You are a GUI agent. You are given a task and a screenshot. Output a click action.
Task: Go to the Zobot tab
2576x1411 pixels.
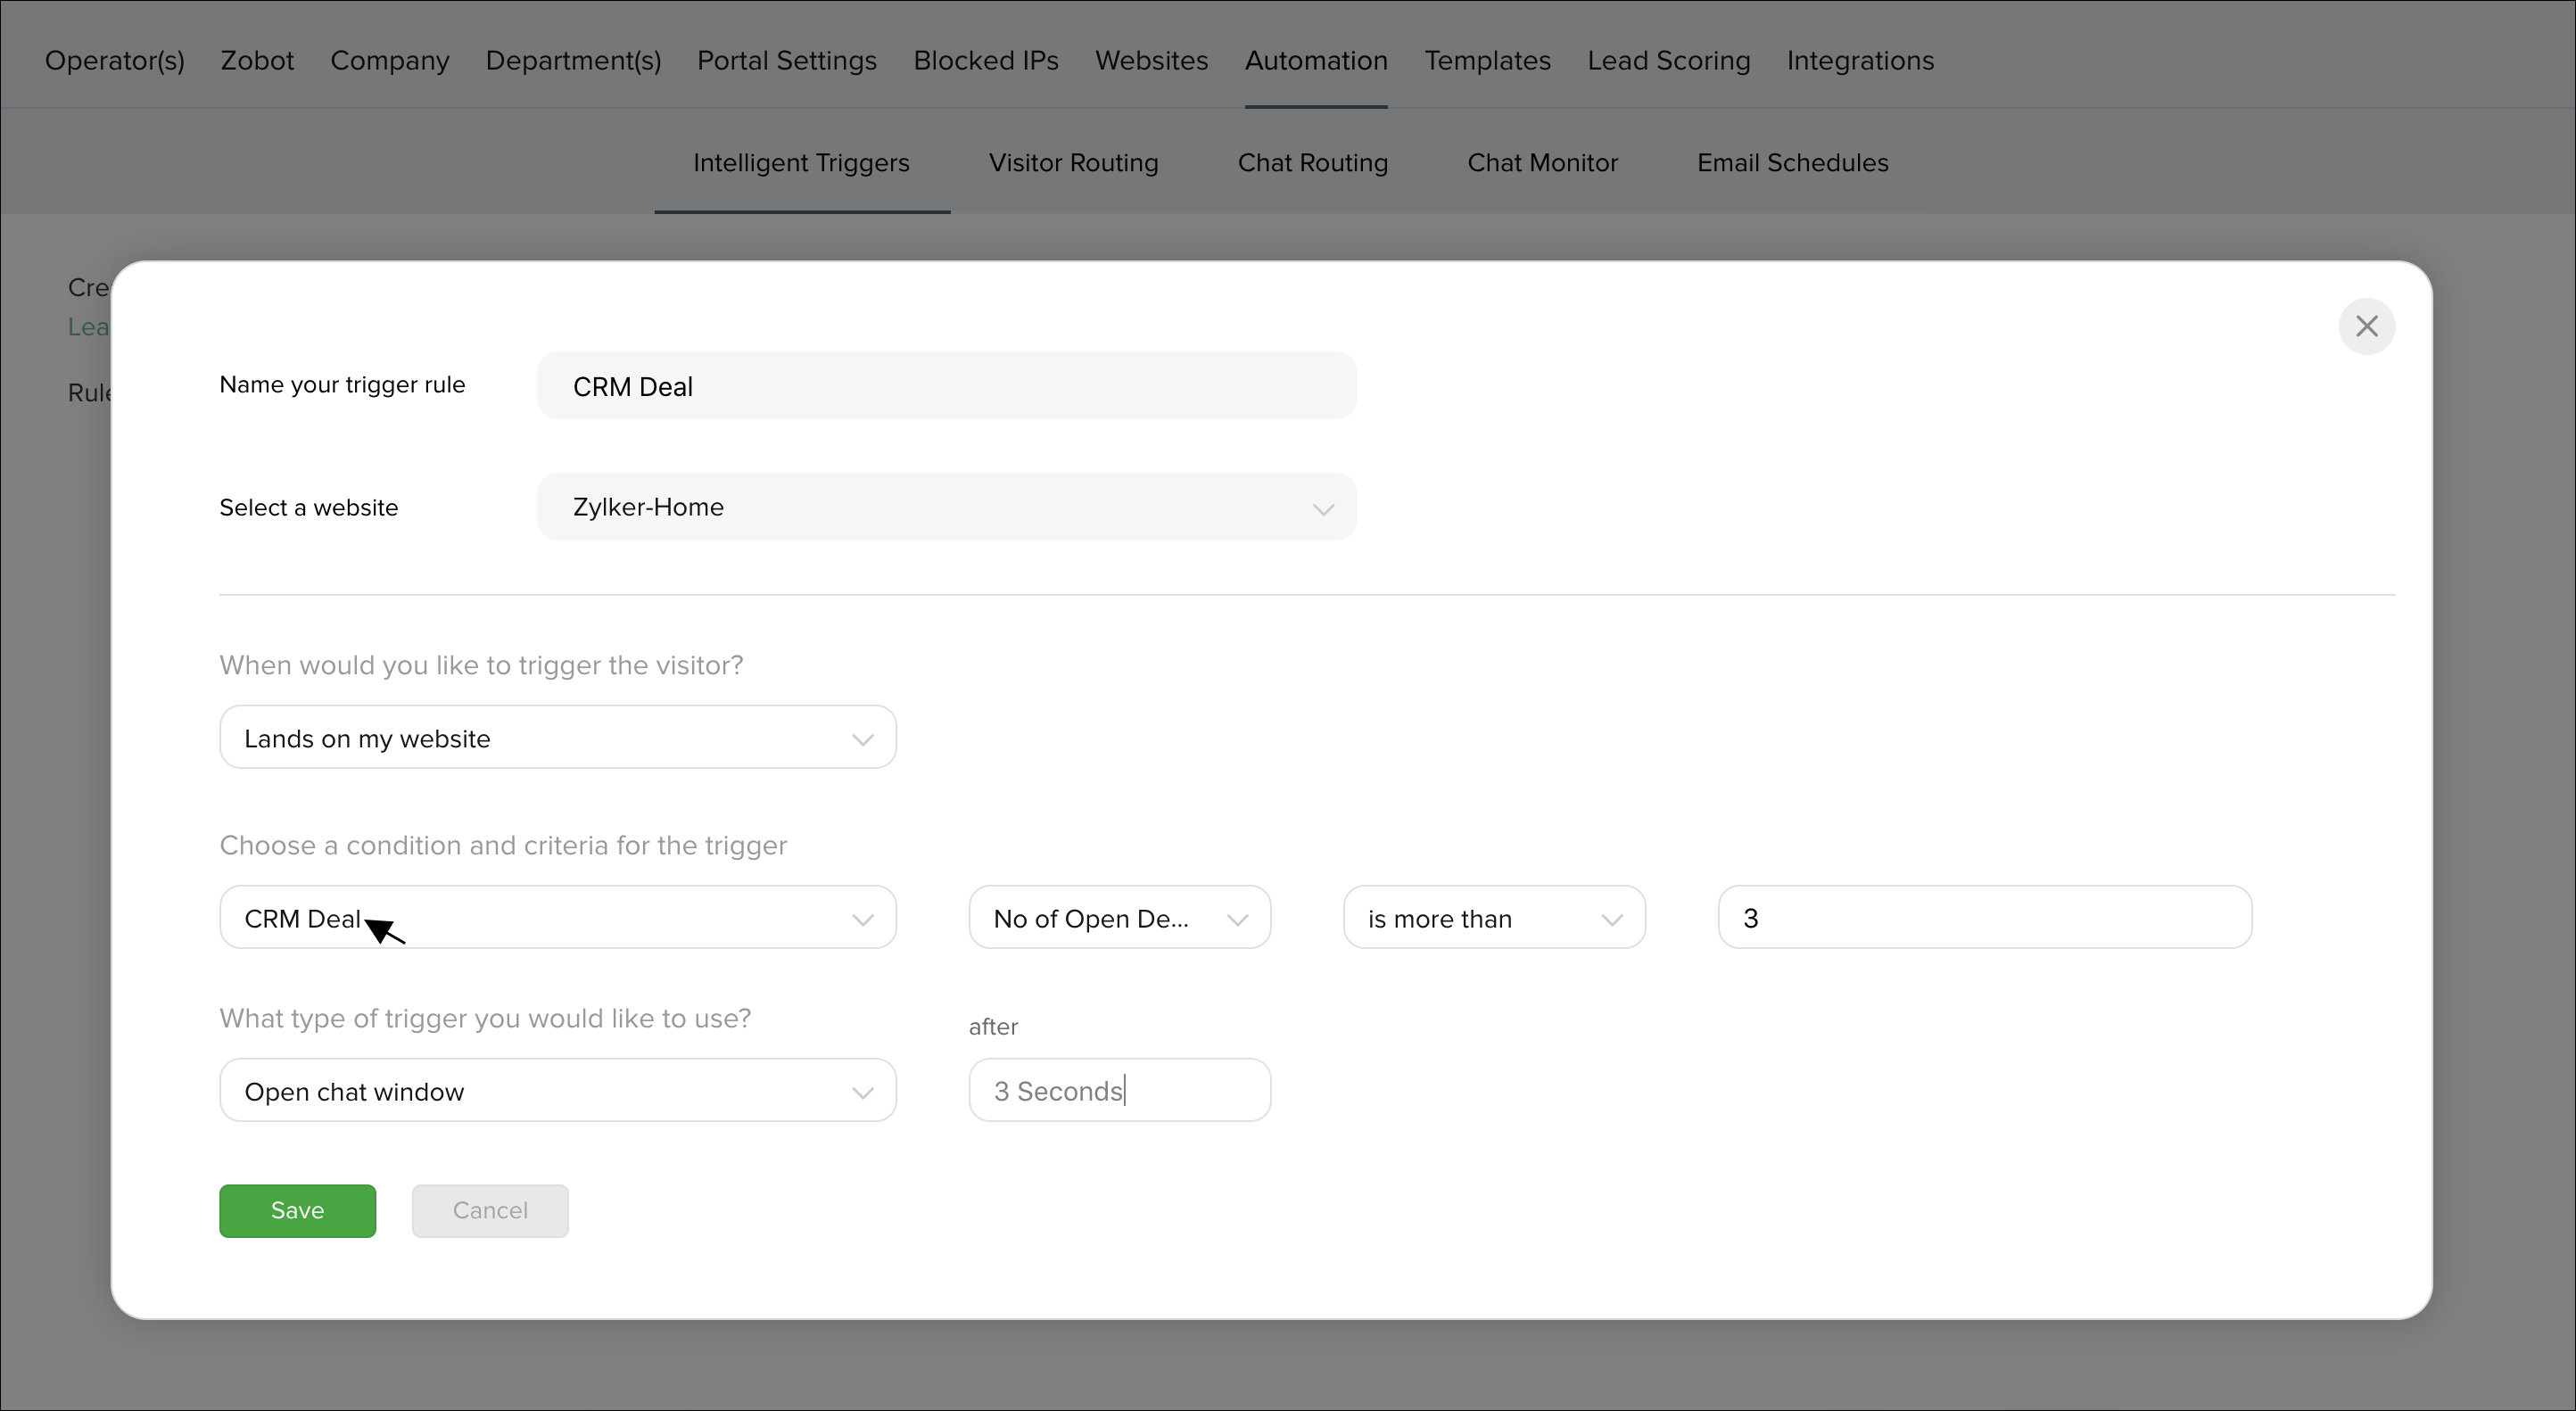[257, 61]
